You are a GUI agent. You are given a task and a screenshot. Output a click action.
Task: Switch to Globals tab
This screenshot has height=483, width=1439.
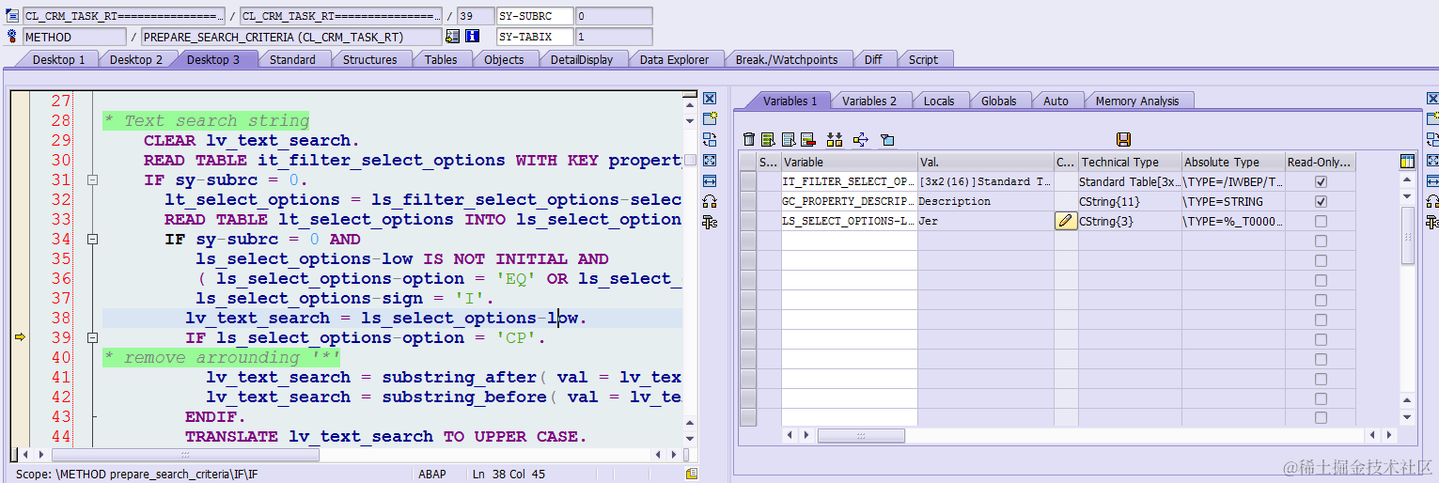click(x=998, y=101)
